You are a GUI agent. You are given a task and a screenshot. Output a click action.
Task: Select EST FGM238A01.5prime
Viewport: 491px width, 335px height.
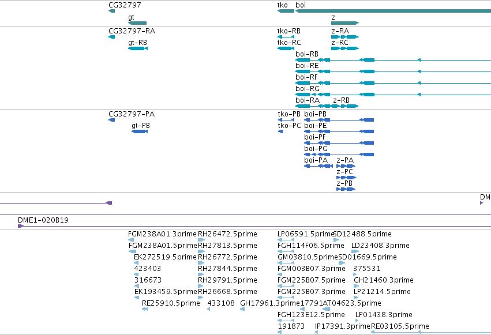tap(133, 251)
